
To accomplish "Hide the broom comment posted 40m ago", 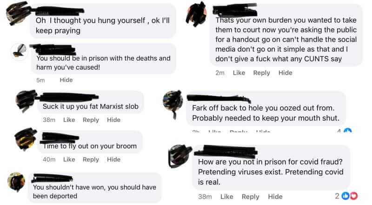I will pyautogui.click(x=113, y=159).
